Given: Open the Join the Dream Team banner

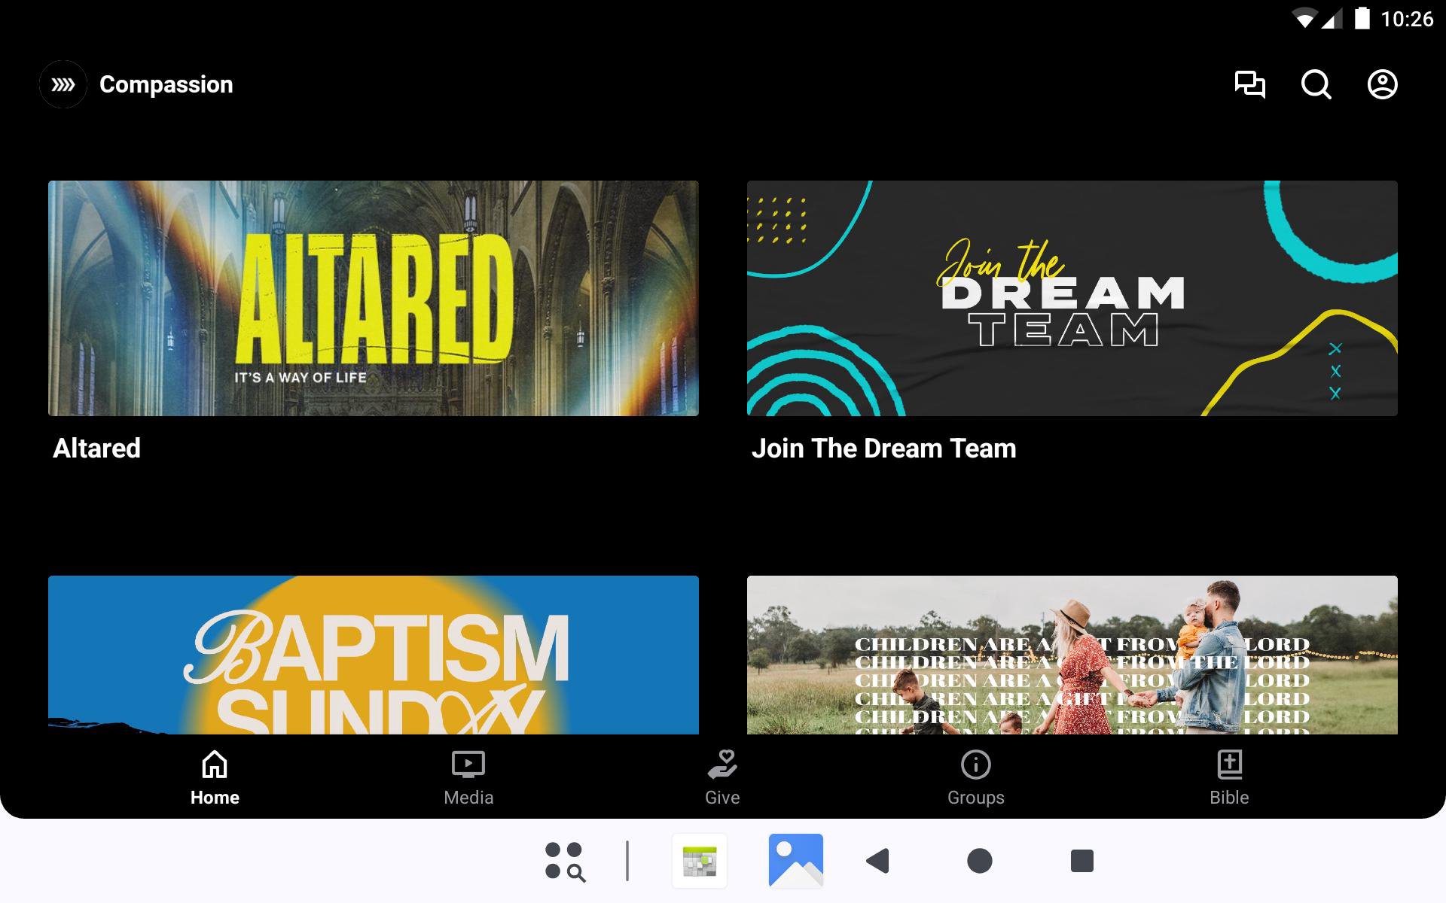Looking at the screenshot, I should (1072, 298).
